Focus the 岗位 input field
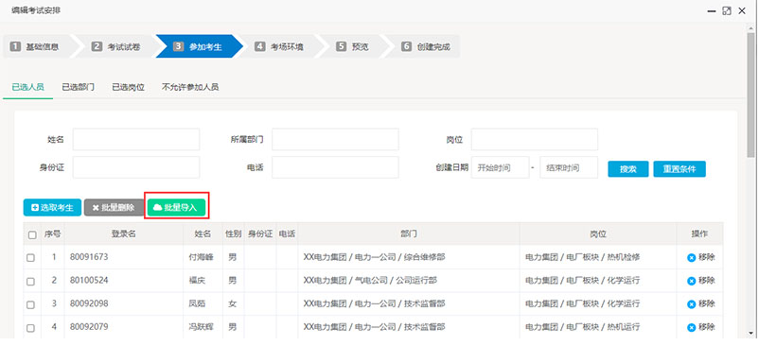Image resolution: width=759 pixels, height=346 pixels. (x=535, y=140)
